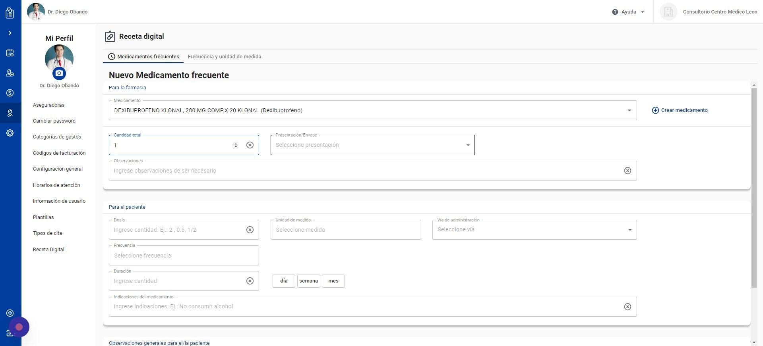Clear the Duración field

click(250, 281)
